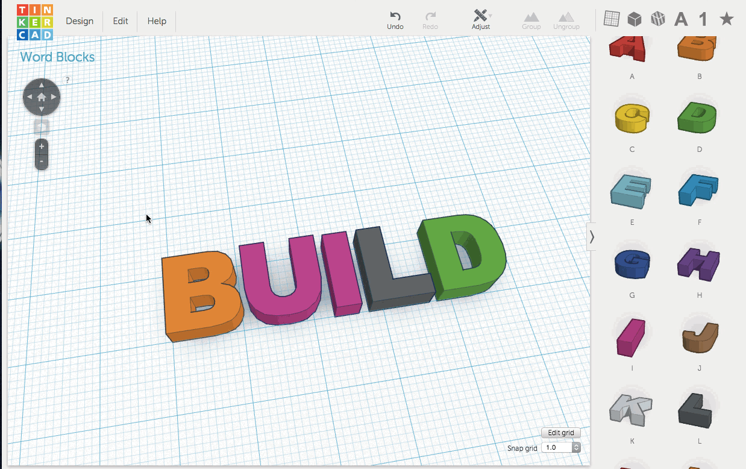Open the navigation help question mark
Image resolution: width=746 pixels, height=469 pixels.
[x=67, y=80]
